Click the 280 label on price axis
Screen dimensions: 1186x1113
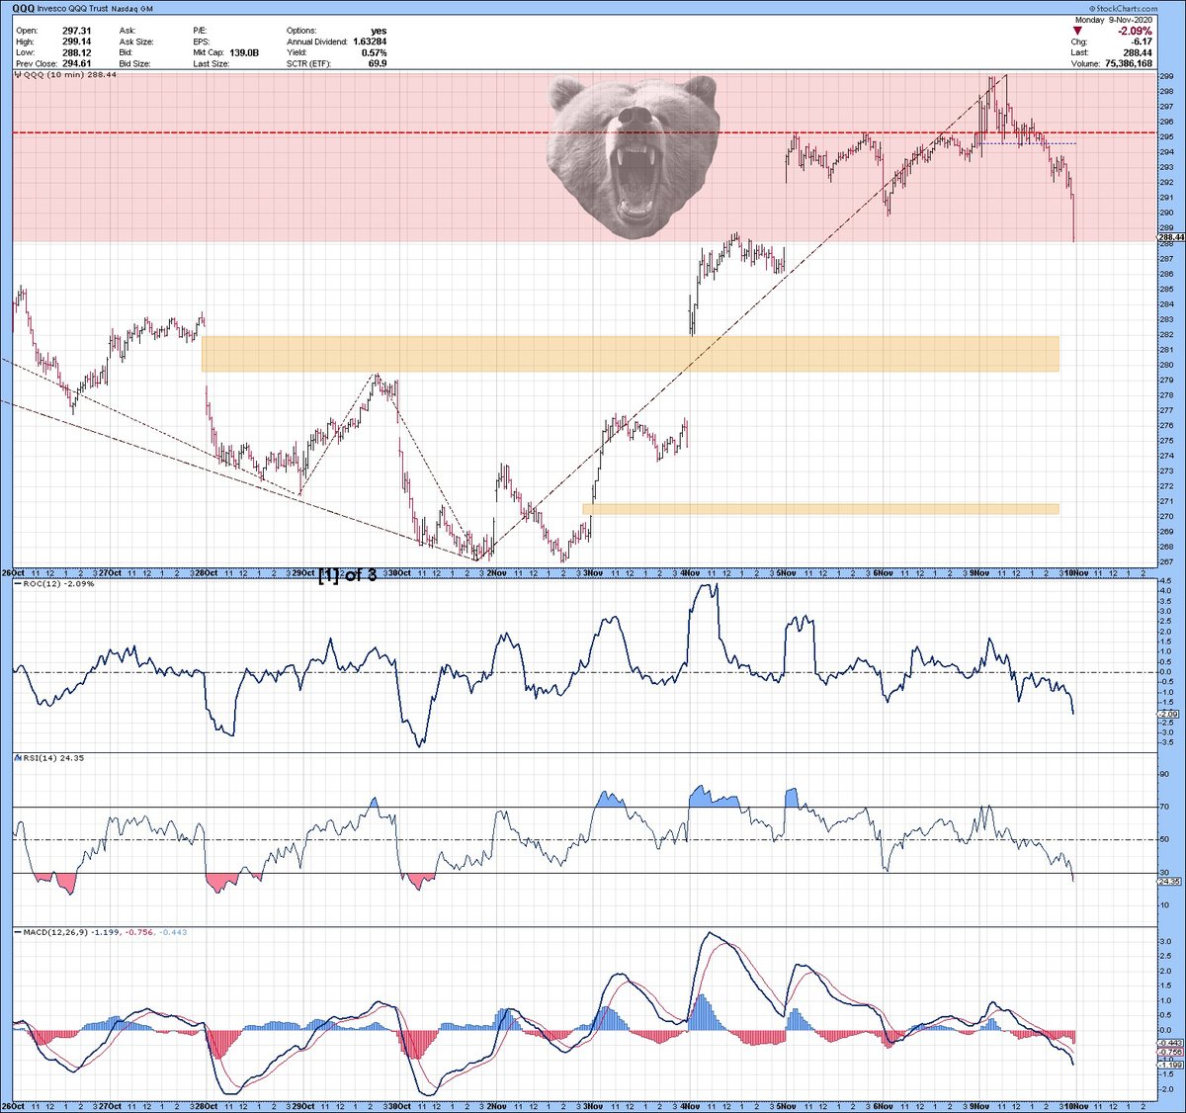coord(1165,365)
